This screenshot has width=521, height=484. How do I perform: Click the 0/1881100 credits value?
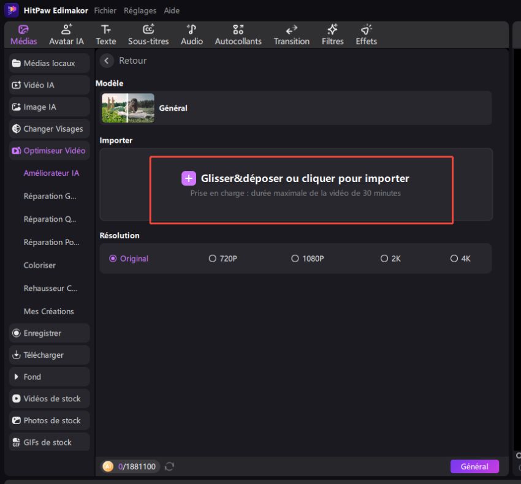(137, 466)
